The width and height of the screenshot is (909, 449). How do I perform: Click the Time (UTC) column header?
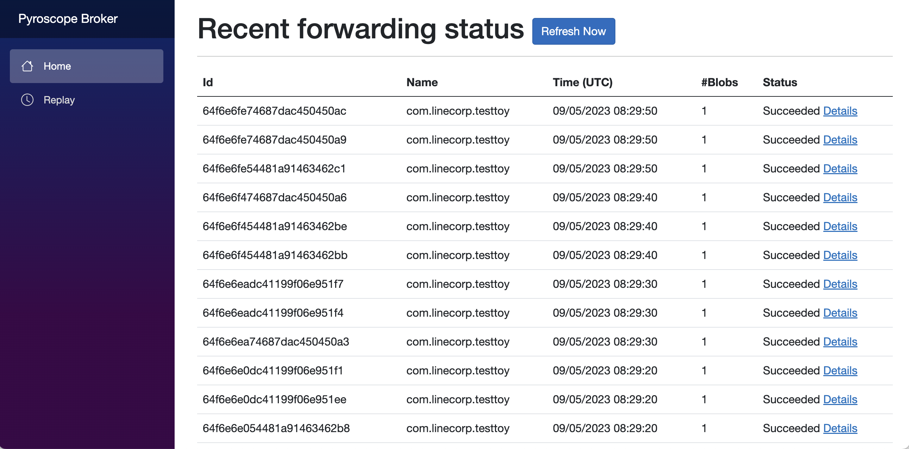point(583,82)
